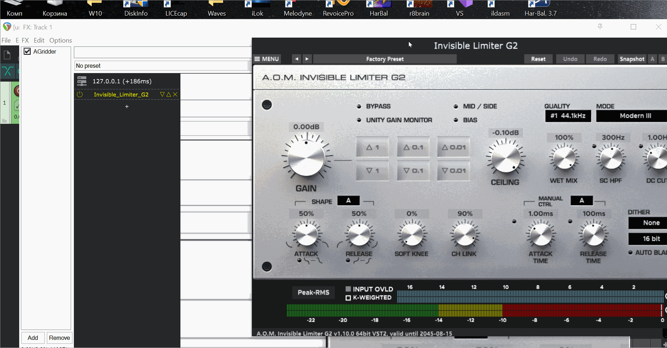The height and width of the screenshot is (348, 667).
Task: Go to next preset with right arrow
Action: tap(307, 59)
